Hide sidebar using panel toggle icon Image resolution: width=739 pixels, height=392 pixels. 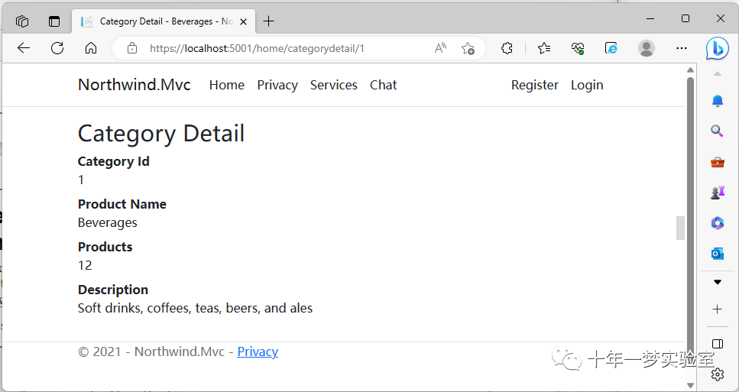[718, 343]
